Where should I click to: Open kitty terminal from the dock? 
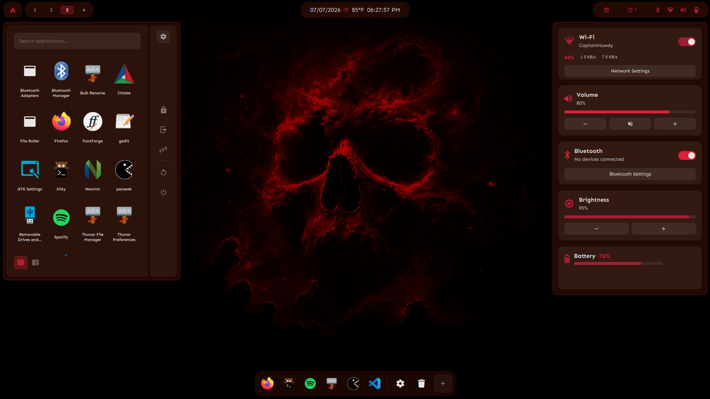[289, 383]
